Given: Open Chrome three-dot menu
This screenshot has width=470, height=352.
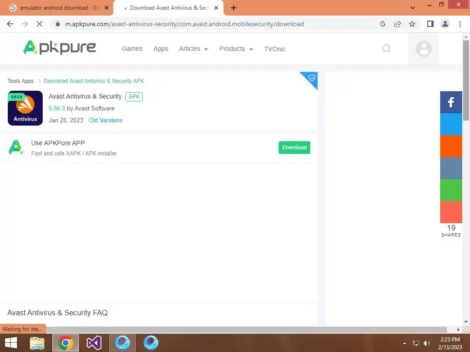Looking at the screenshot, I should click(460, 24).
